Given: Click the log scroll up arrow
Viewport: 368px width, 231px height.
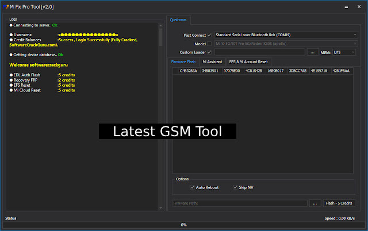Looking at the screenshot, I should point(161,25).
